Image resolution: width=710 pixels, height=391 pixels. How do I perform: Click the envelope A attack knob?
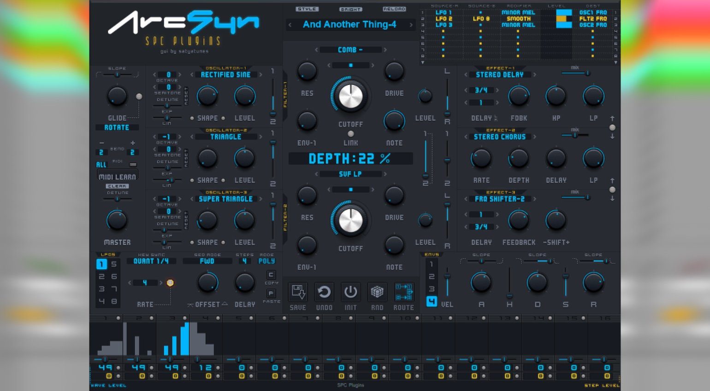[481, 283]
